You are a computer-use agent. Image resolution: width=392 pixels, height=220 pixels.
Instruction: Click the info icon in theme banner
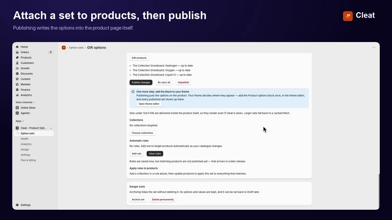pos(133,91)
